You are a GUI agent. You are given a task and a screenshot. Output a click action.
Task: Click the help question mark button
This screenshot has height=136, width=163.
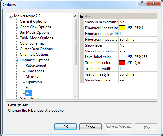click(x=142, y=3)
